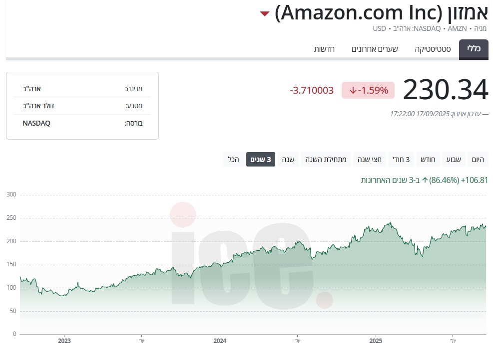Image resolution: width=493 pixels, height=347 pixels.
Task: Click the NASDAQ exchange value in info box
Action: [x=36, y=123]
